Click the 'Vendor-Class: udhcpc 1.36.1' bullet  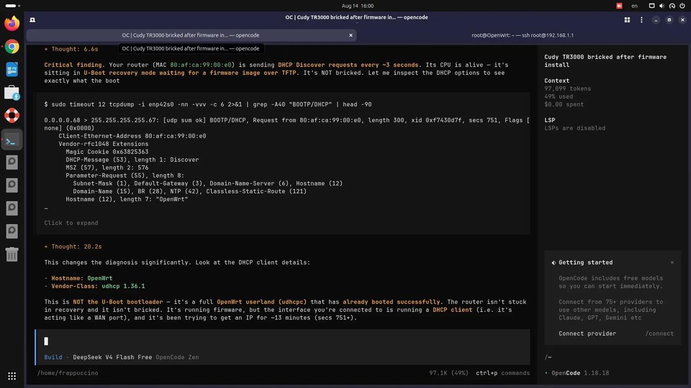tap(98, 286)
